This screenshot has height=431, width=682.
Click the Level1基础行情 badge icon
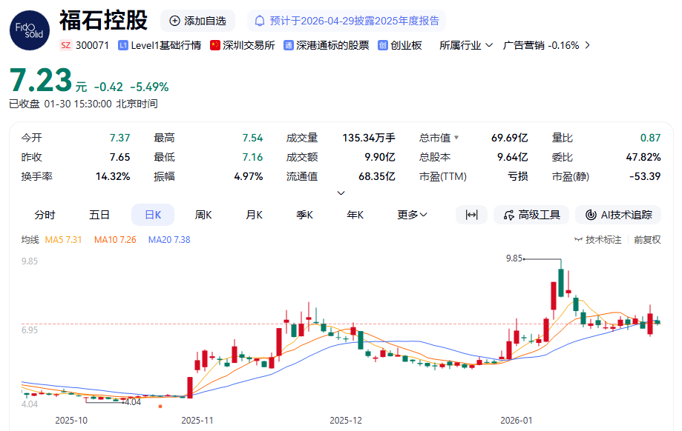(122, 45)
